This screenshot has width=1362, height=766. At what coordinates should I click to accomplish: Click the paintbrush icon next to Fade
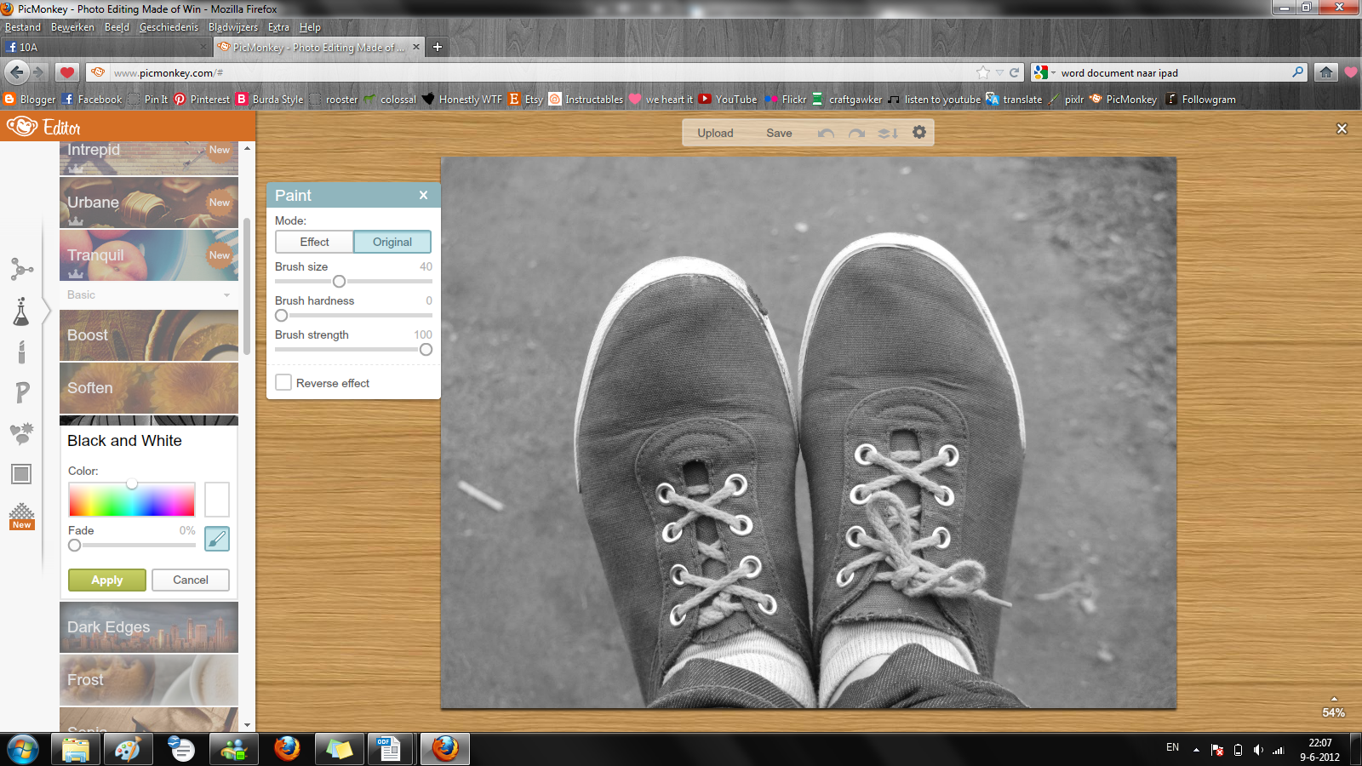click(217, 538)
